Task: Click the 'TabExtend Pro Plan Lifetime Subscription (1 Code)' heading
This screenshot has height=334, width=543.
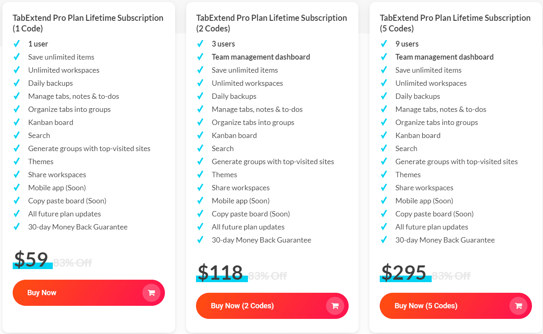Action: click(88, 23)
